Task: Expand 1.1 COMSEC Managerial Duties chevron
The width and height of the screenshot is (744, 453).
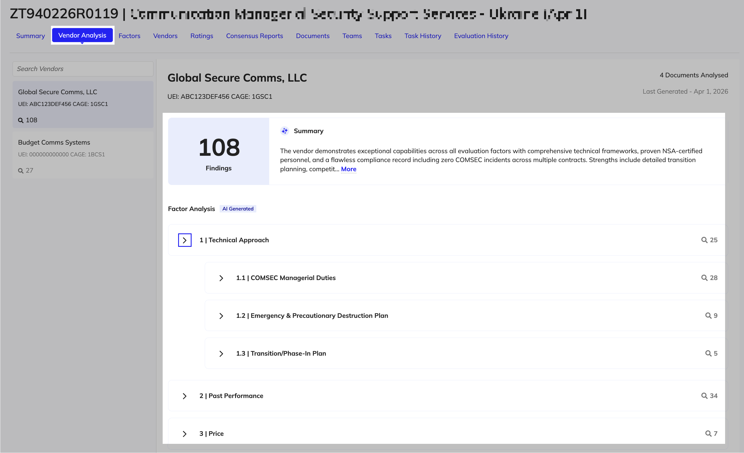Action: 221,278
